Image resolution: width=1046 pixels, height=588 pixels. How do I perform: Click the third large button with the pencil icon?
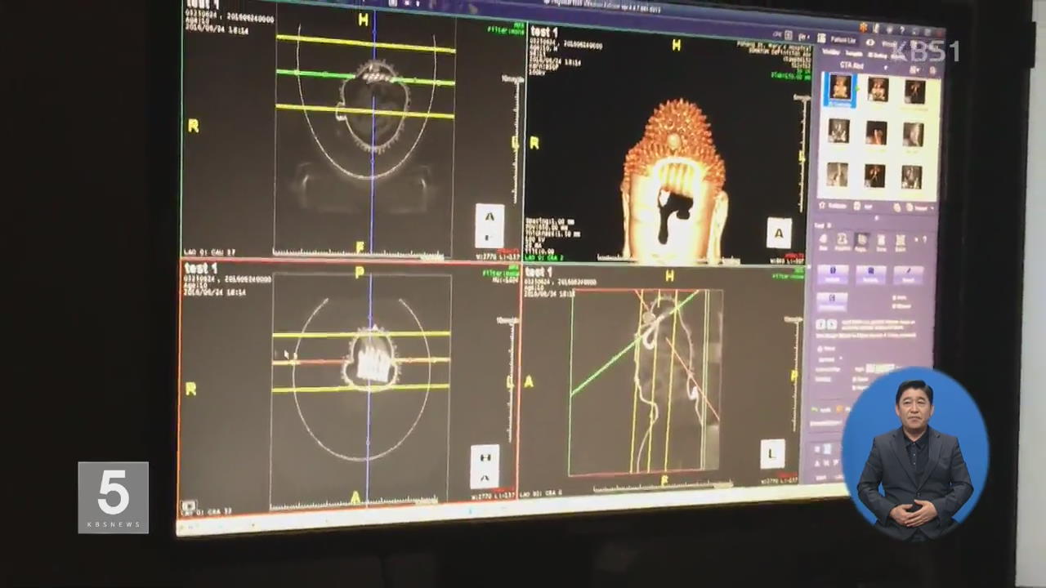(908, 276)
